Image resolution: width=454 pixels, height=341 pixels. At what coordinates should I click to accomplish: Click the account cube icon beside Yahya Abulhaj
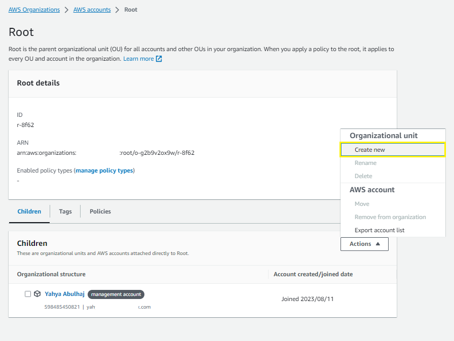tap(37, 294)
